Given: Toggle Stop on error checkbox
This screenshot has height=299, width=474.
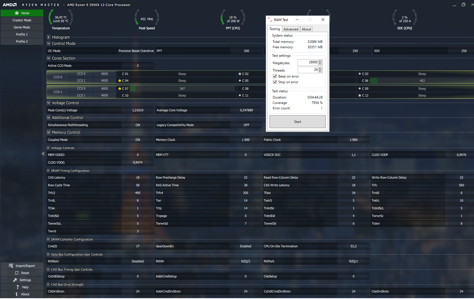Looking at the screenshot, I should [x=275, y=82].
